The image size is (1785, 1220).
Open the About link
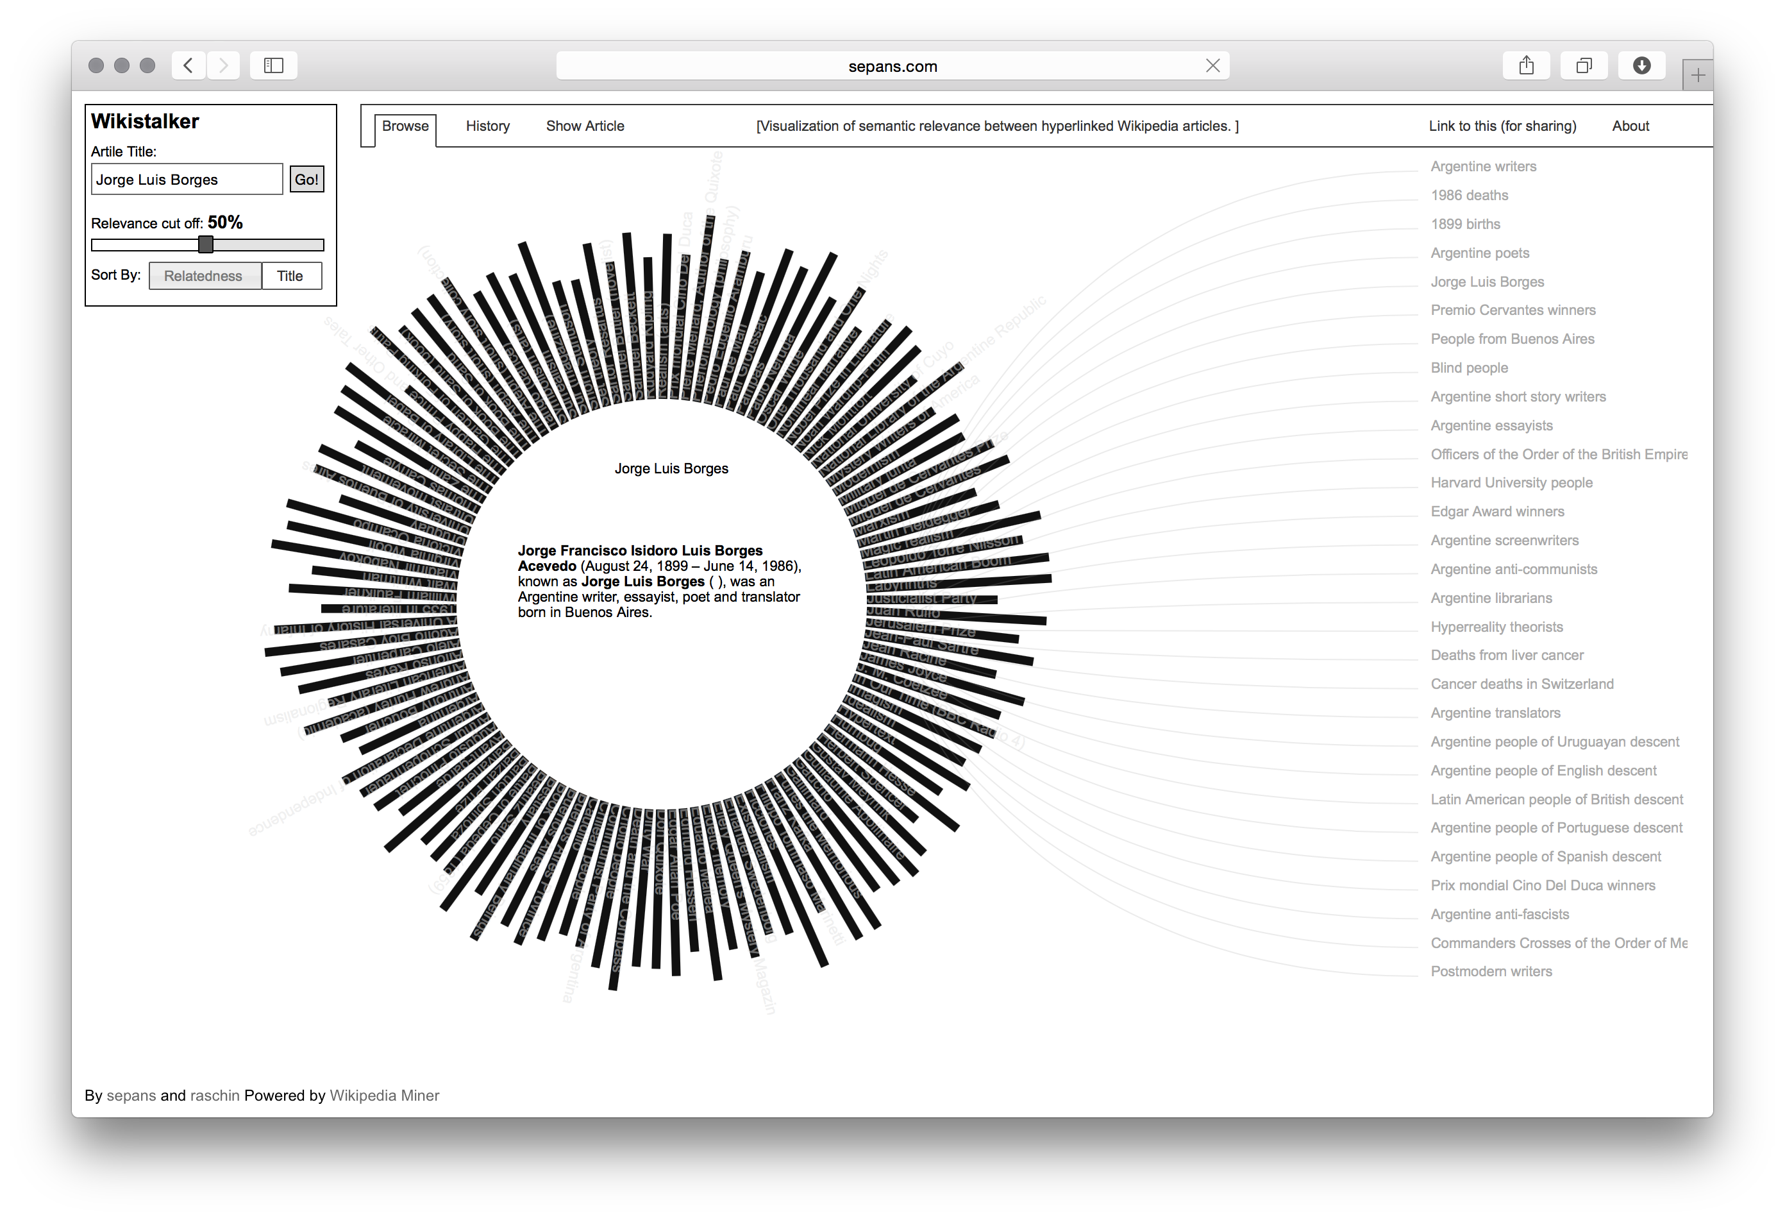(x=1630, y=126)
